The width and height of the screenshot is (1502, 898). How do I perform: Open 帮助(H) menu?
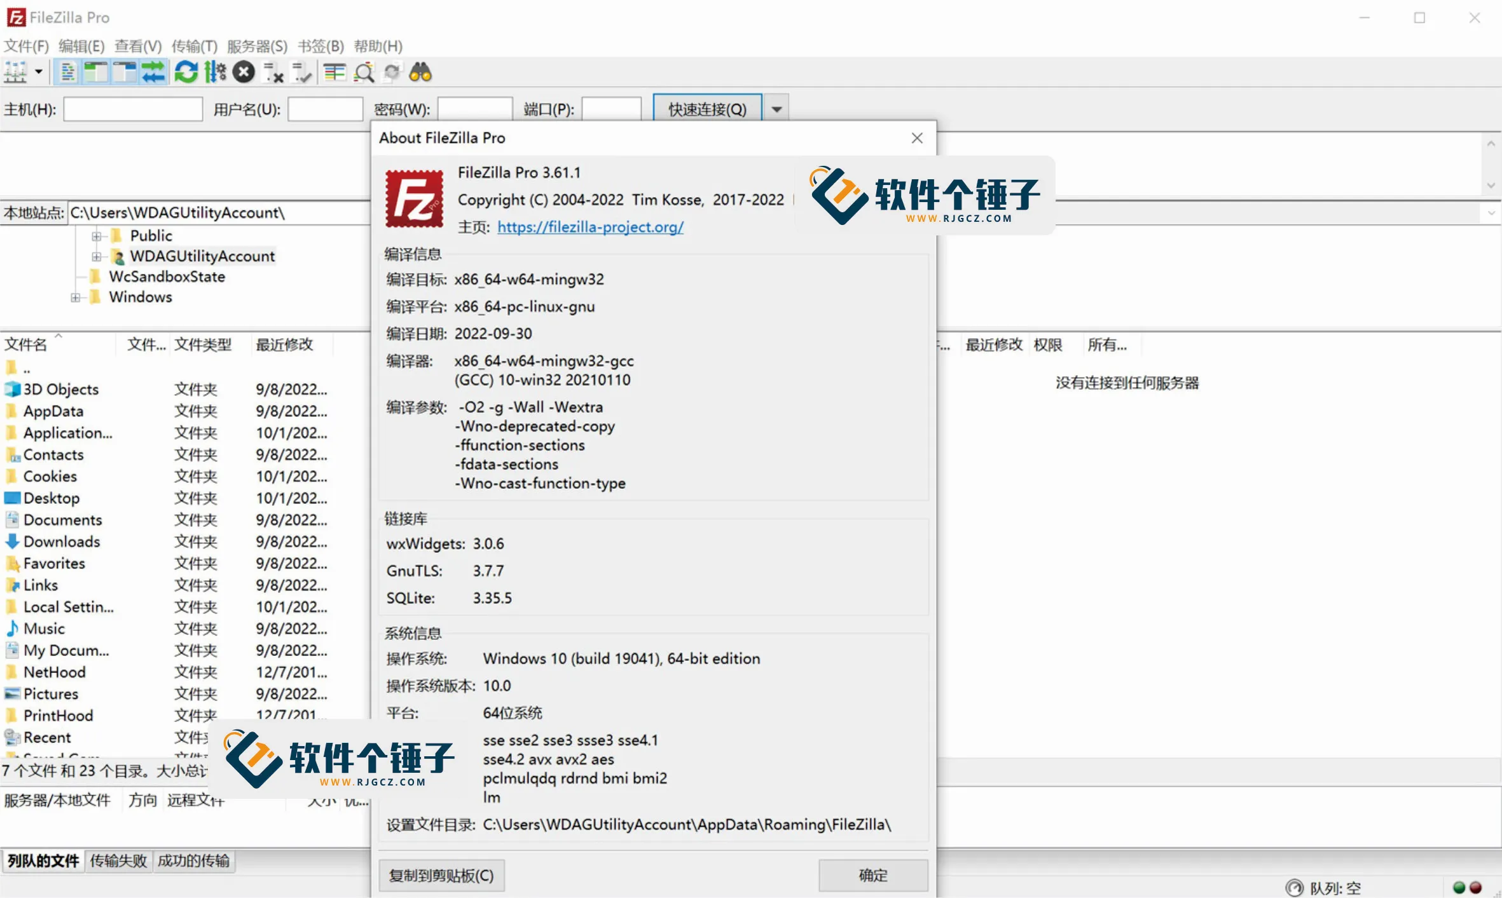click(x=378, y=46)
